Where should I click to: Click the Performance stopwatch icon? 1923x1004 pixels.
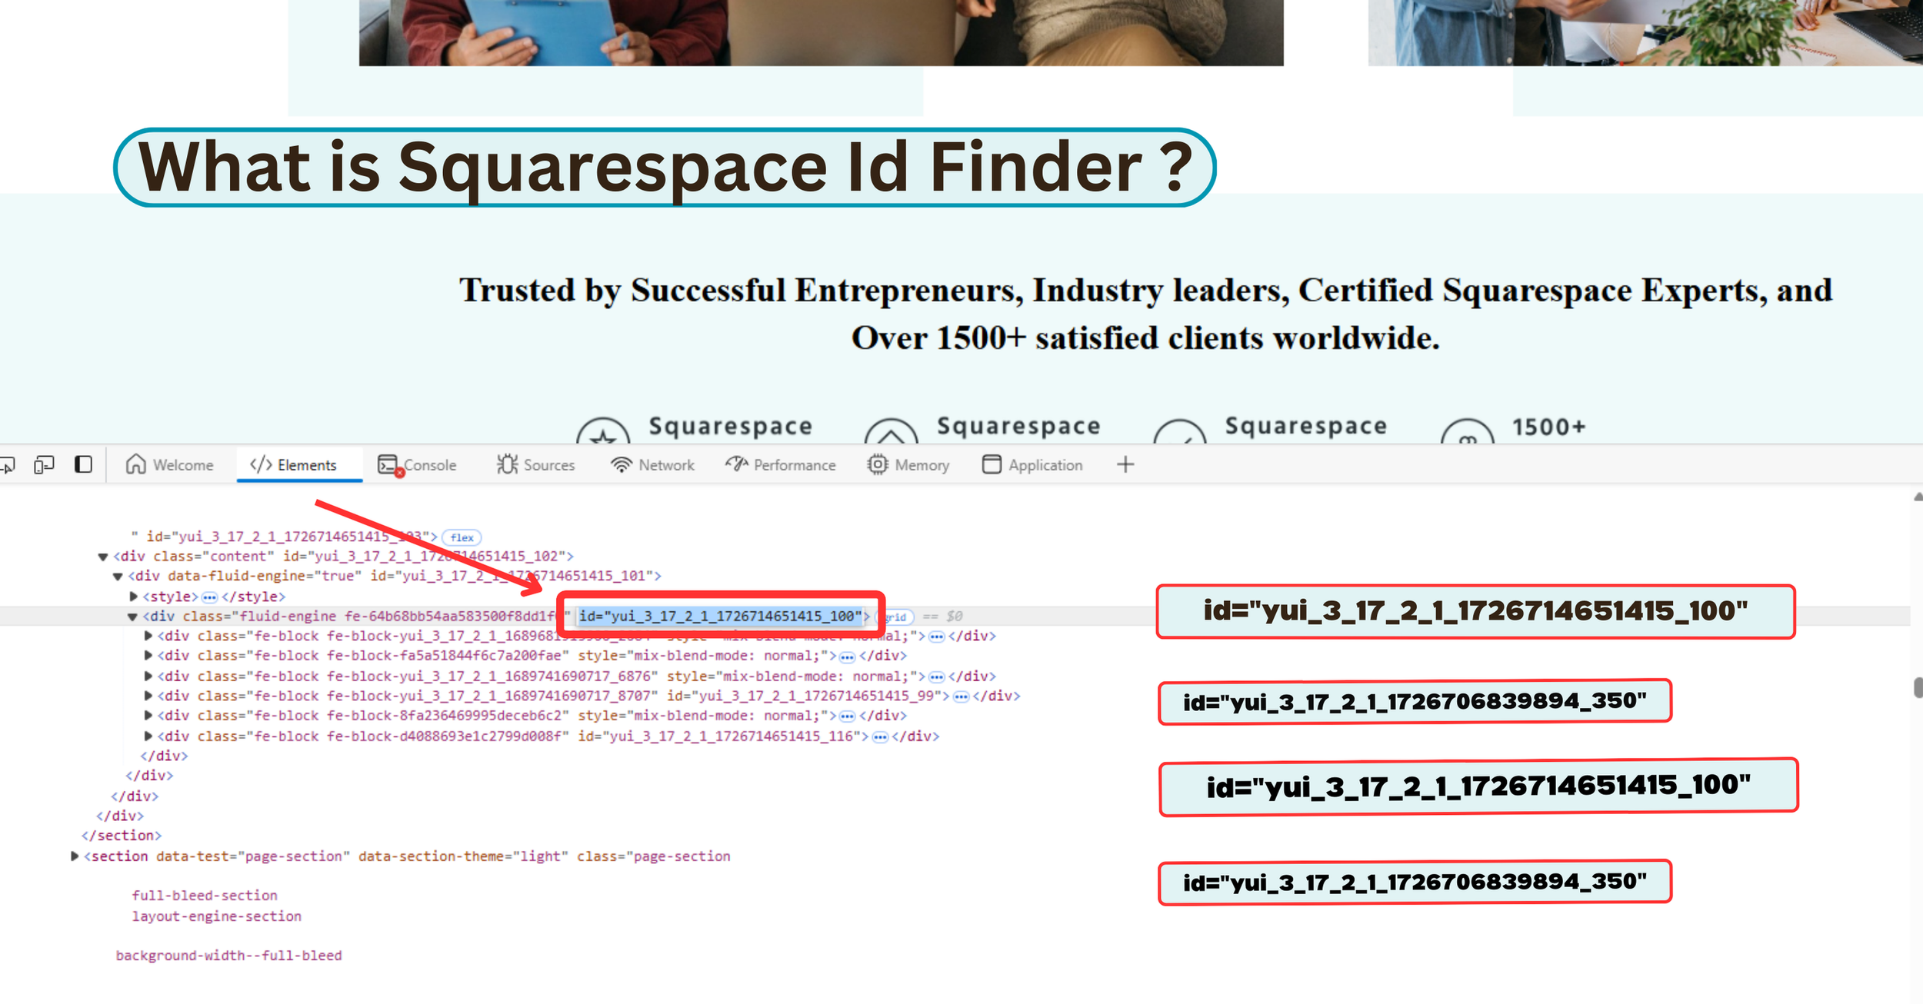click(736, 465)
